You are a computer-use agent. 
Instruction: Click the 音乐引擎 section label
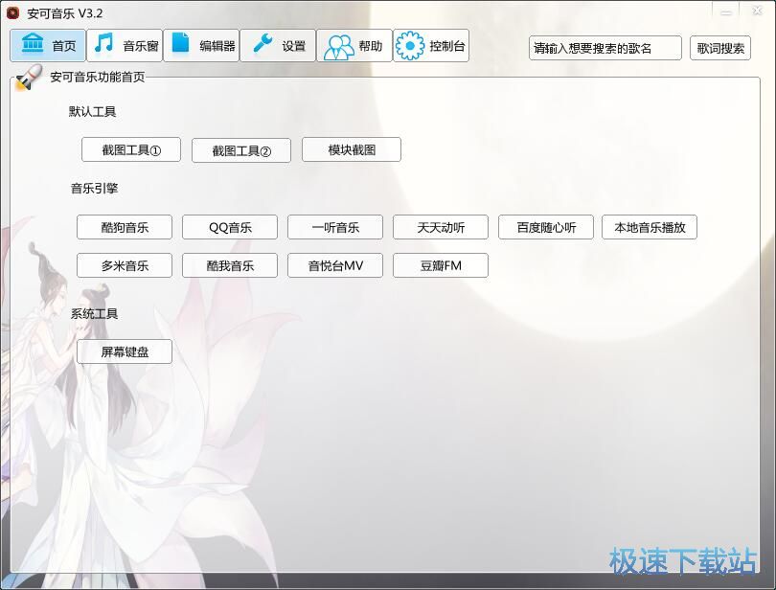tap(94, 188)
